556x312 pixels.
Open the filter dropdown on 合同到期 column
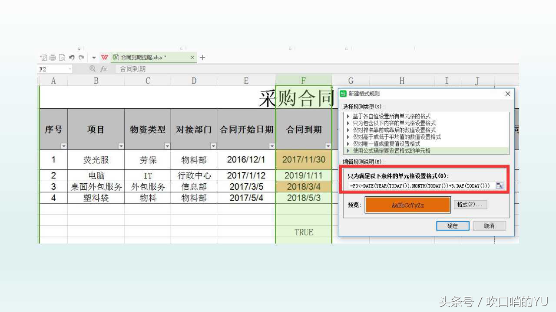(328, 146)
